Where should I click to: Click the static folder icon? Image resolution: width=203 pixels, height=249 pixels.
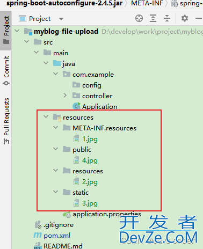pyautogui.click(x=67, y=192)
